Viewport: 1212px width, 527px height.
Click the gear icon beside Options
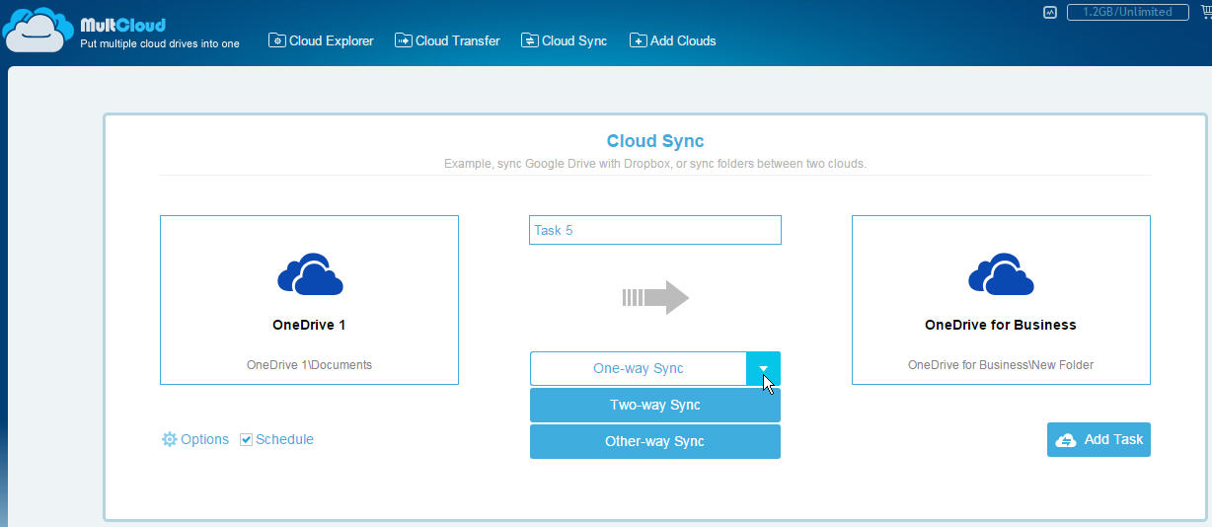coord(169,439)
